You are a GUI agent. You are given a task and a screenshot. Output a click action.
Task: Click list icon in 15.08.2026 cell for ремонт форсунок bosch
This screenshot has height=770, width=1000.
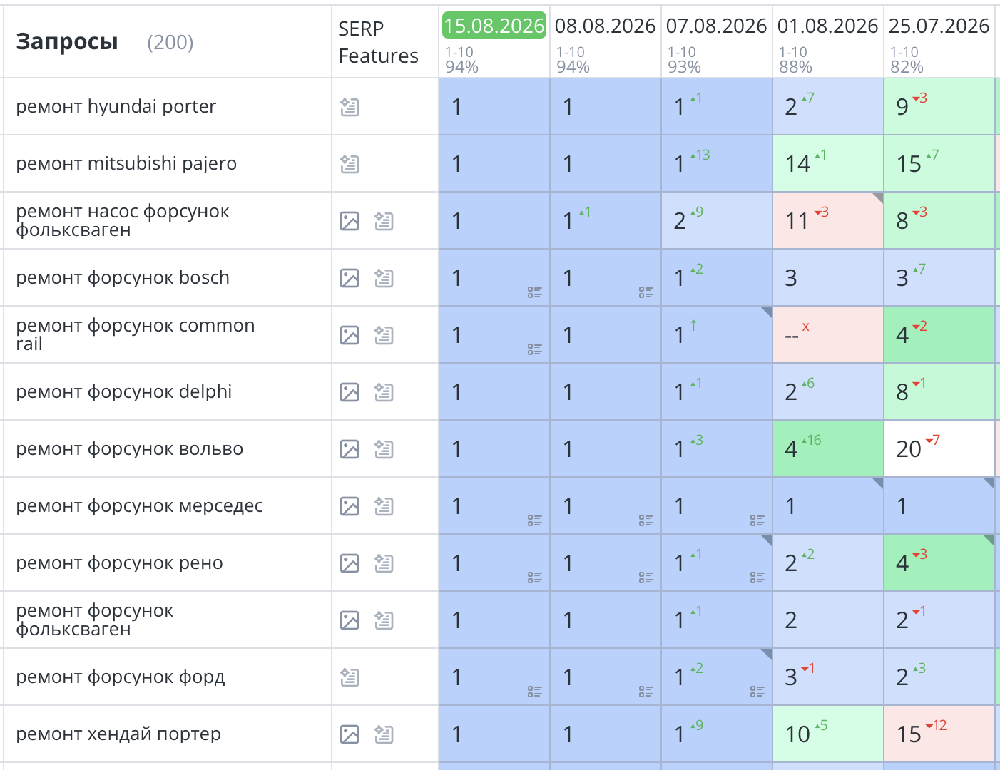[535, 292]
